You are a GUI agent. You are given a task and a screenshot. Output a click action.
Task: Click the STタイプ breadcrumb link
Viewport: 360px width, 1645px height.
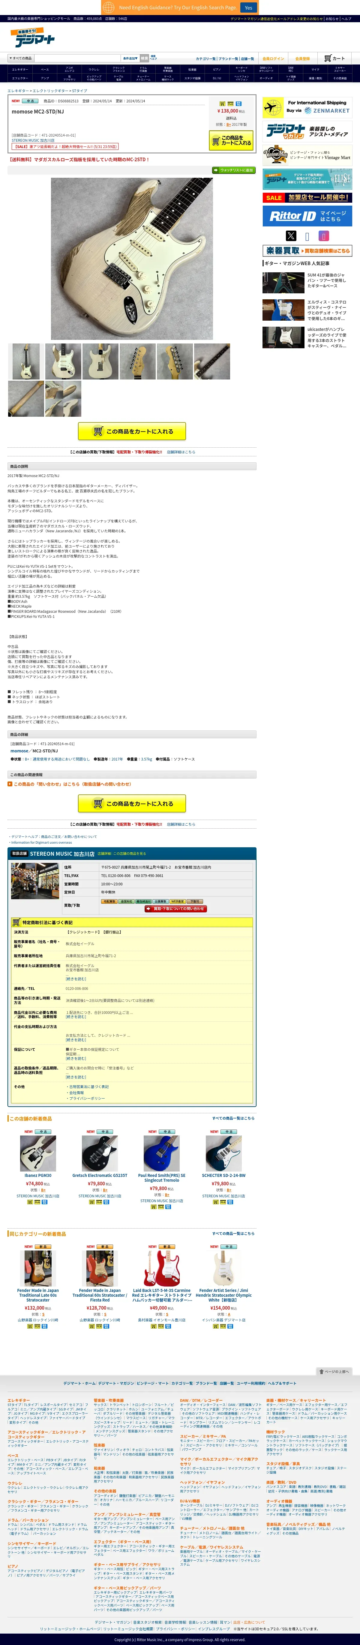79,91
